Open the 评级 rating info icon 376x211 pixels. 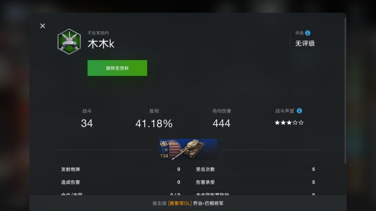308,33
